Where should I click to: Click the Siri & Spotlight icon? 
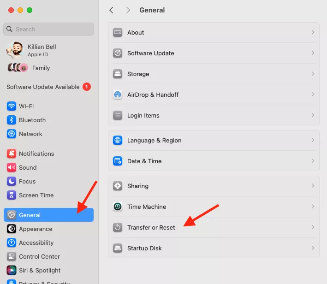tap(12, 270)
